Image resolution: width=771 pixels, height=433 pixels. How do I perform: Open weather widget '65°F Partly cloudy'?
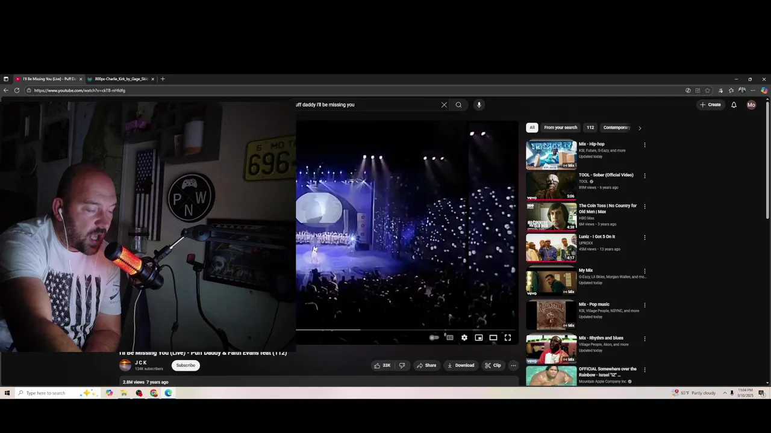(x=695, y=393)
